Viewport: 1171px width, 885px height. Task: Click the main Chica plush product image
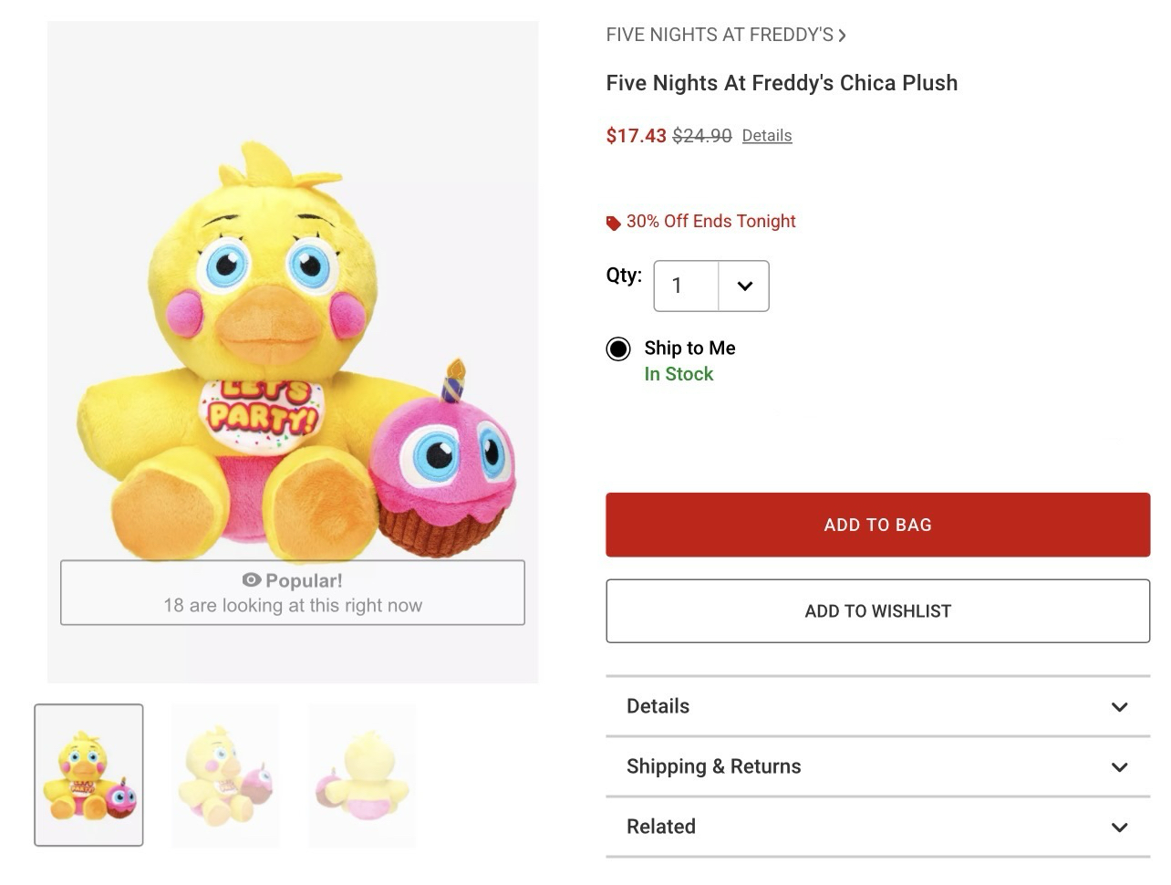(292, 347)
